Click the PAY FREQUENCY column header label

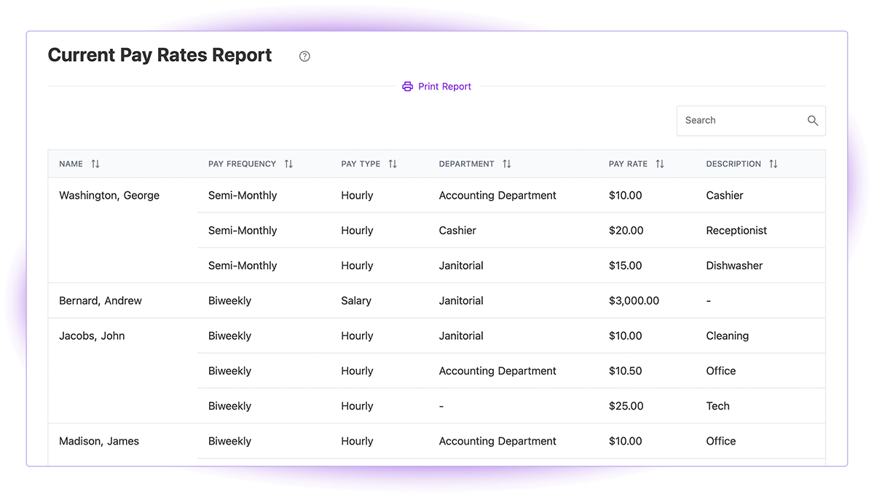pyautogui.click(x=242, y=164)
